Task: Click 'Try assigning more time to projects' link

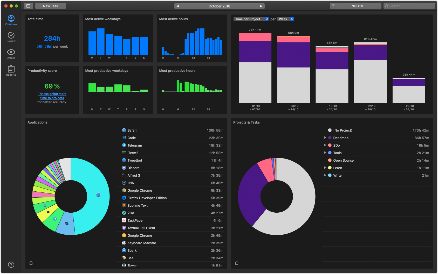Action: tap(52, 96)
